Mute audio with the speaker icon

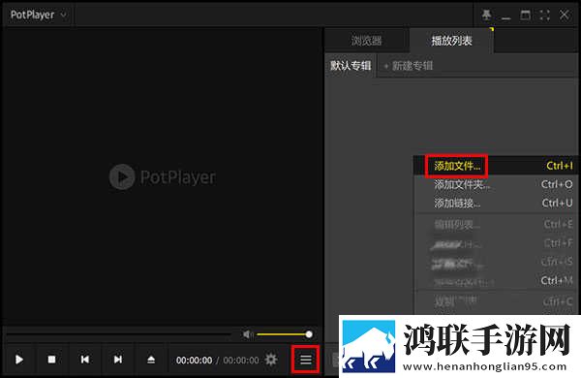pyautogui.click(x=248, y=334)
